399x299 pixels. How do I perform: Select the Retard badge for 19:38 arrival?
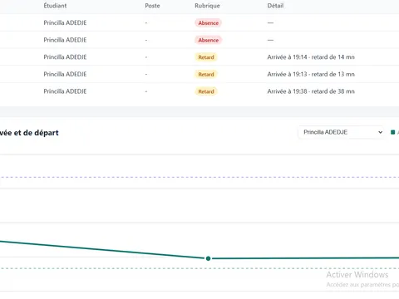coord(206,91)
